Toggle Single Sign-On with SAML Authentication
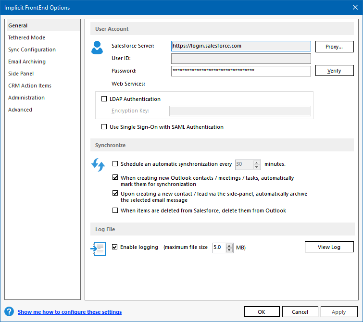 click(x=104, y=127)
